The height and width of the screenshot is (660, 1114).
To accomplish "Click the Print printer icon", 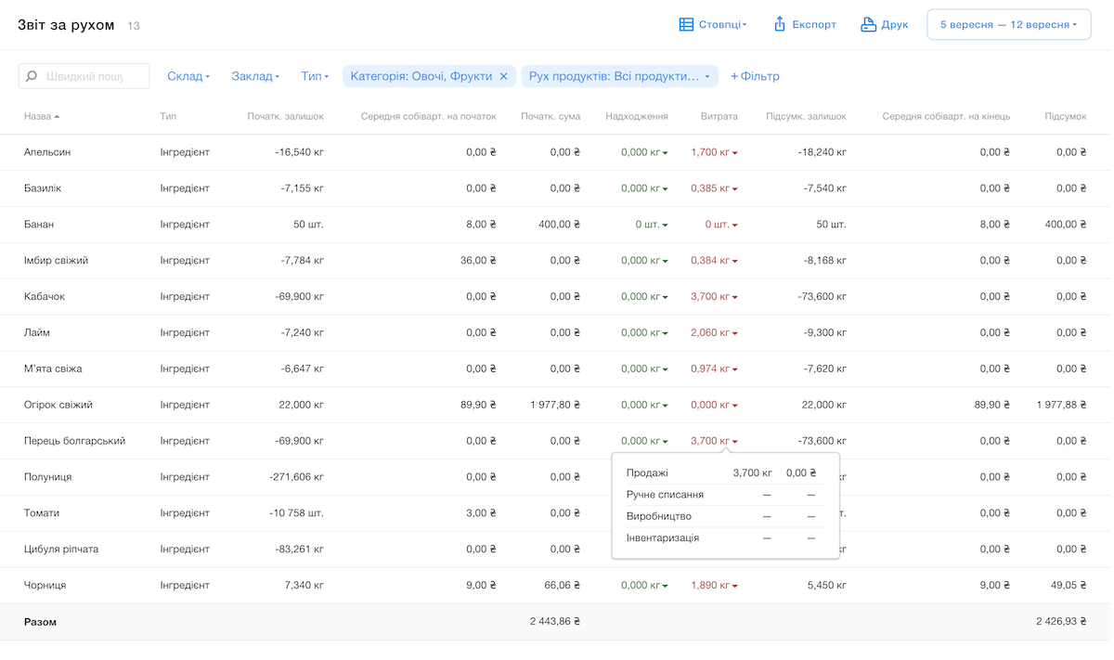I will (x=868, y=25).
